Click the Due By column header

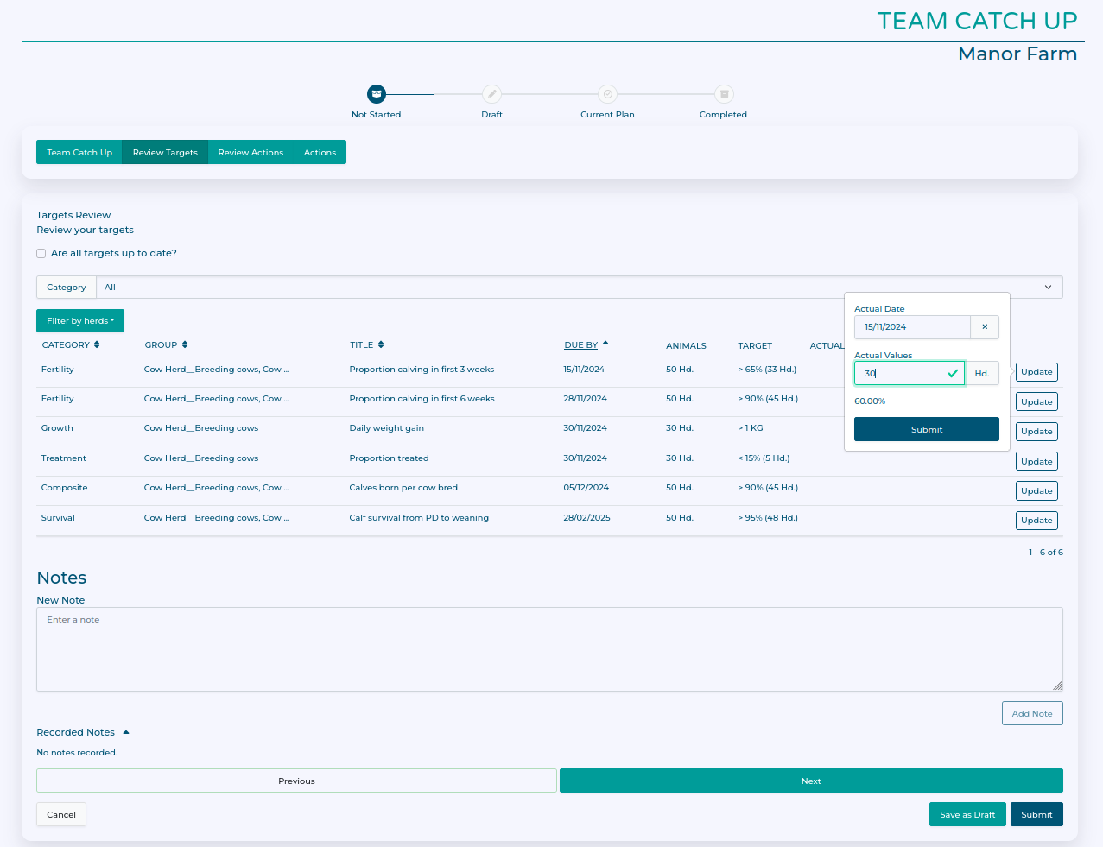[581, 345]
